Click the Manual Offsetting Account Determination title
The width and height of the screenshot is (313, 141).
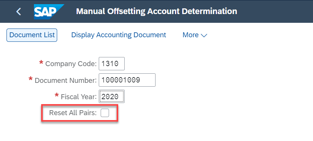point(156,11)
